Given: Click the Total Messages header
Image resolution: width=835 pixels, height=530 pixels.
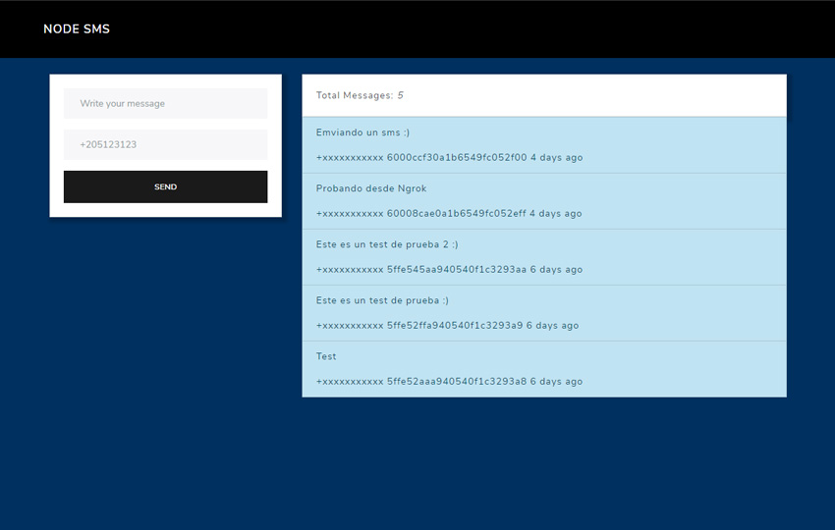Looking at the screenshot, I should click(355, 95).
